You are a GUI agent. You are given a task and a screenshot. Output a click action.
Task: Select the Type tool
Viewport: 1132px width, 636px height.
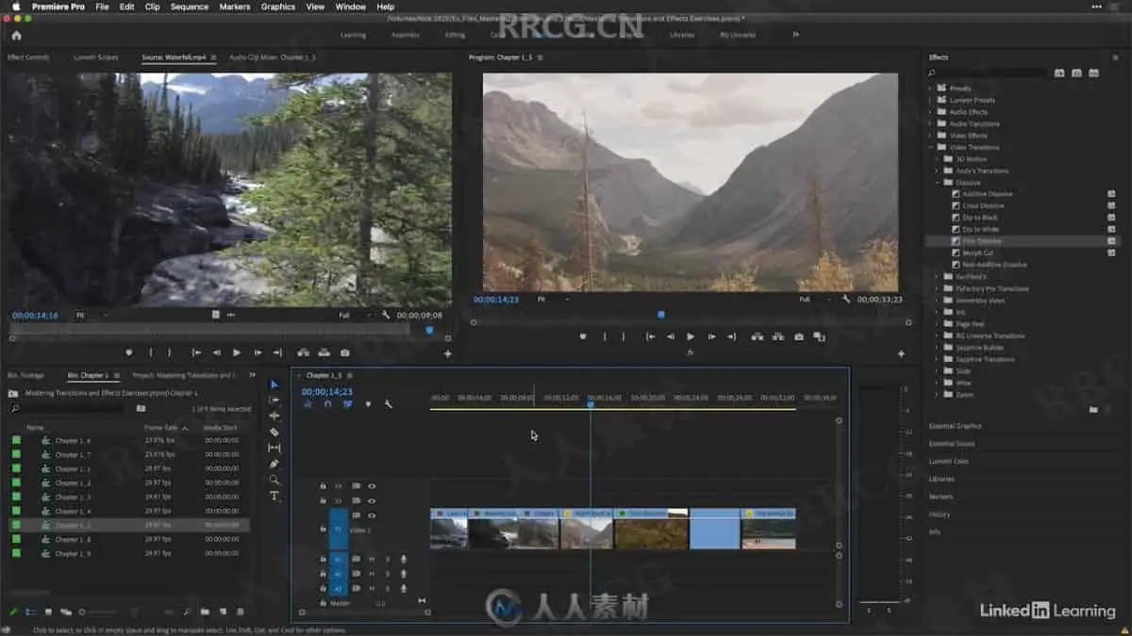point(275,496)
